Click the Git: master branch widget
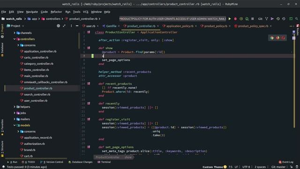 [x=279, y=167]
